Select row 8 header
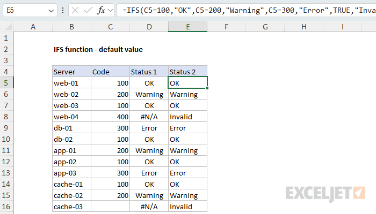 (6, 117)
